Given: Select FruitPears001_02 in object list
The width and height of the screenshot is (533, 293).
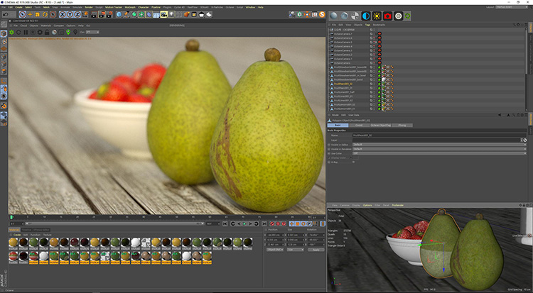Looking at the screenshot, I should tap(343, 84).
